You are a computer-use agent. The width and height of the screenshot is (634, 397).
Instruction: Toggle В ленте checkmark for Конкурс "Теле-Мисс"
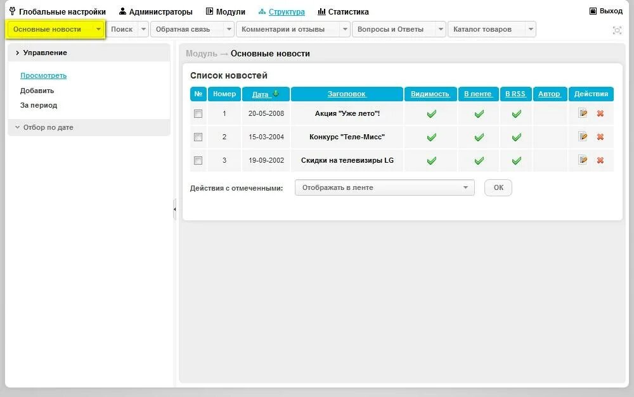[479, 137]
